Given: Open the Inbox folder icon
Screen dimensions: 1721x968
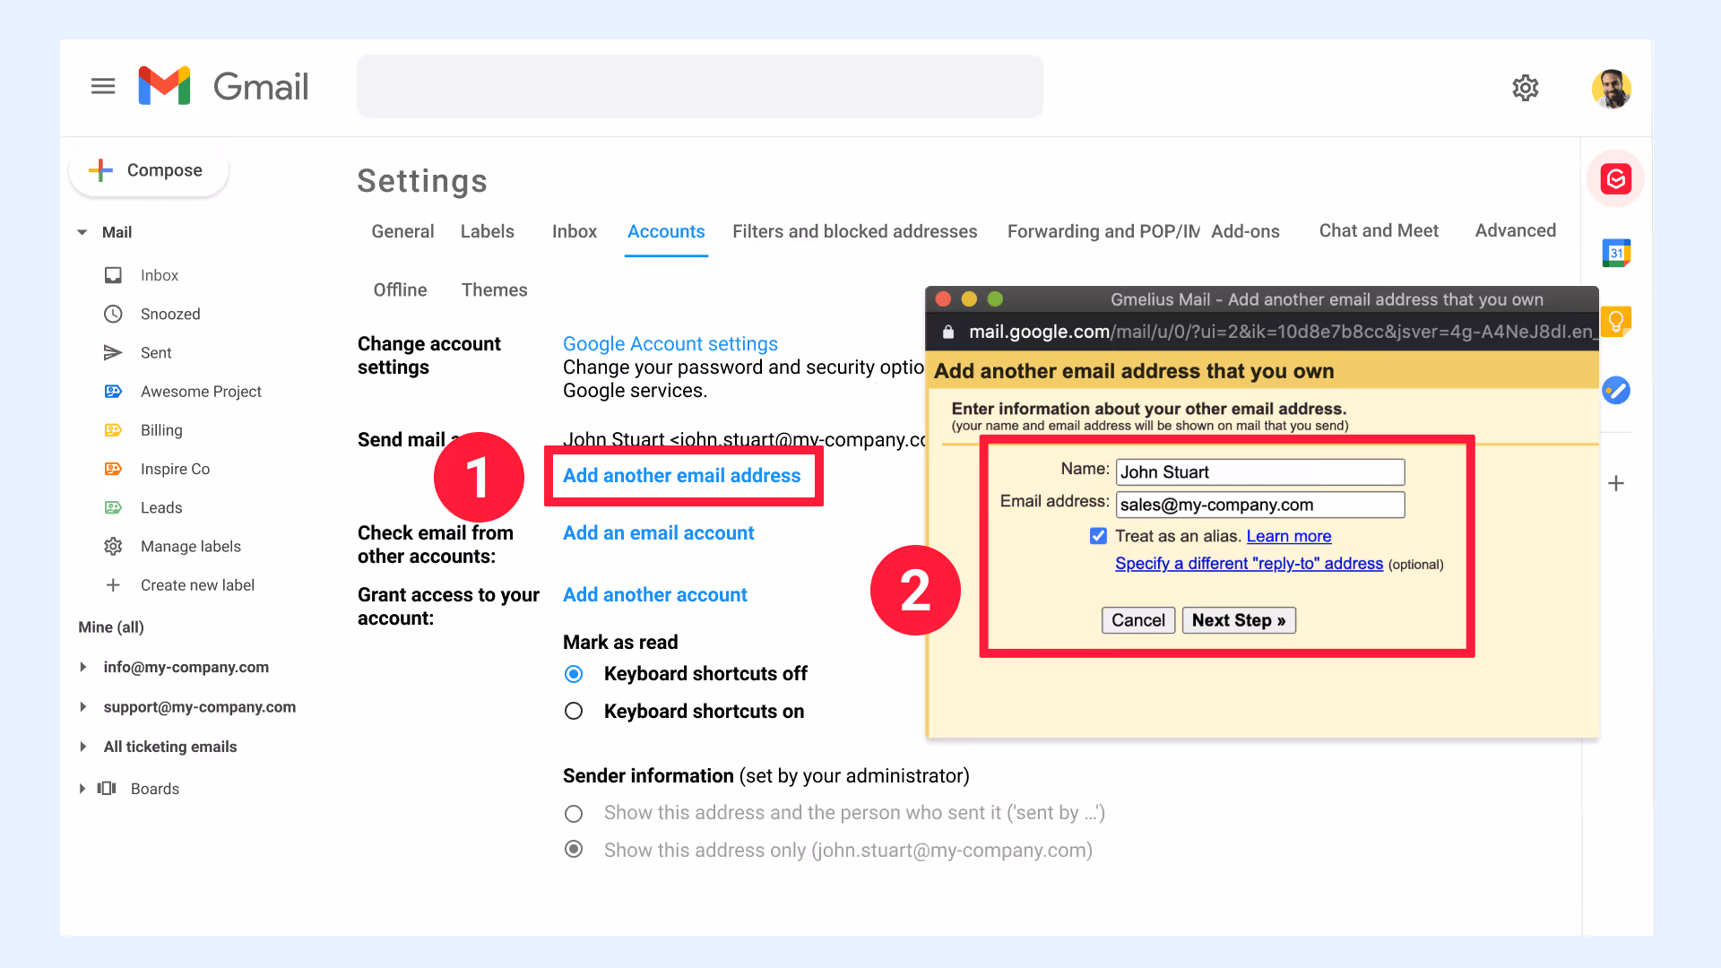Looking at the screenshot, I should [113, 275].
